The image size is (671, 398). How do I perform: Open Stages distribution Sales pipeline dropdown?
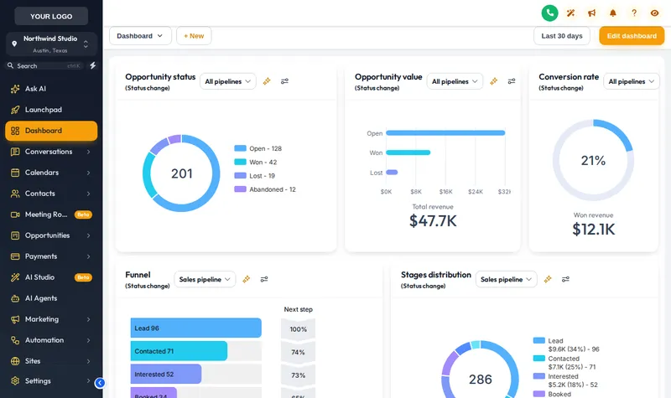click(506, 279)
